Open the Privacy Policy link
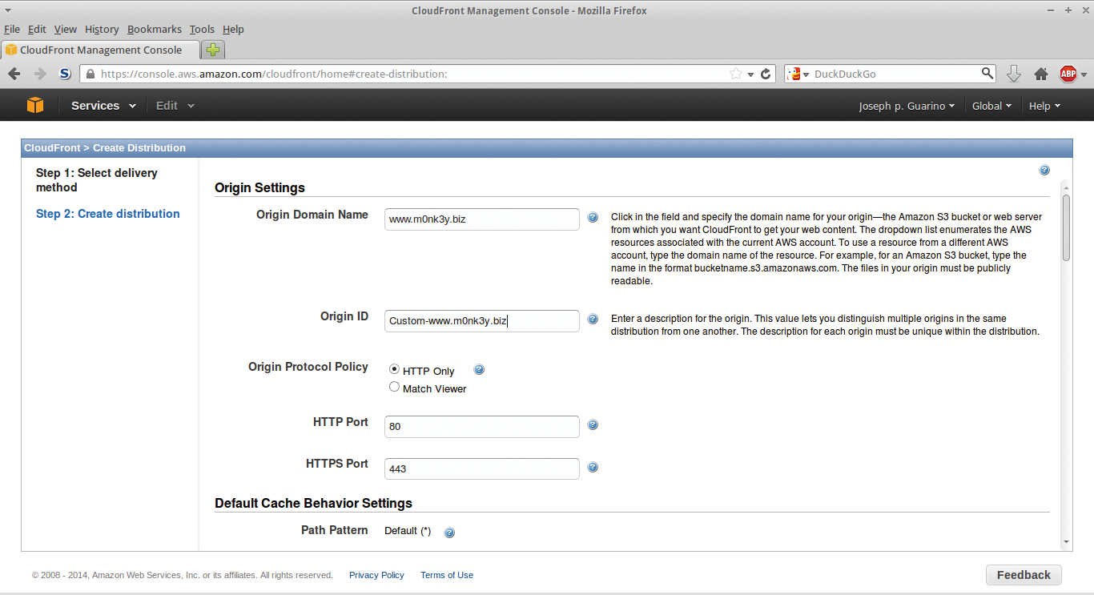1094x595 pixels. point(376,575)
